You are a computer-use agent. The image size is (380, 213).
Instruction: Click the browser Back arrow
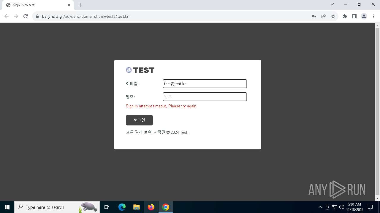click(7, 16)
